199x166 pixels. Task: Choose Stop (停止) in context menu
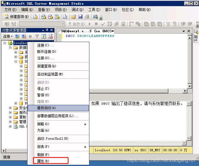coord(58,89)
